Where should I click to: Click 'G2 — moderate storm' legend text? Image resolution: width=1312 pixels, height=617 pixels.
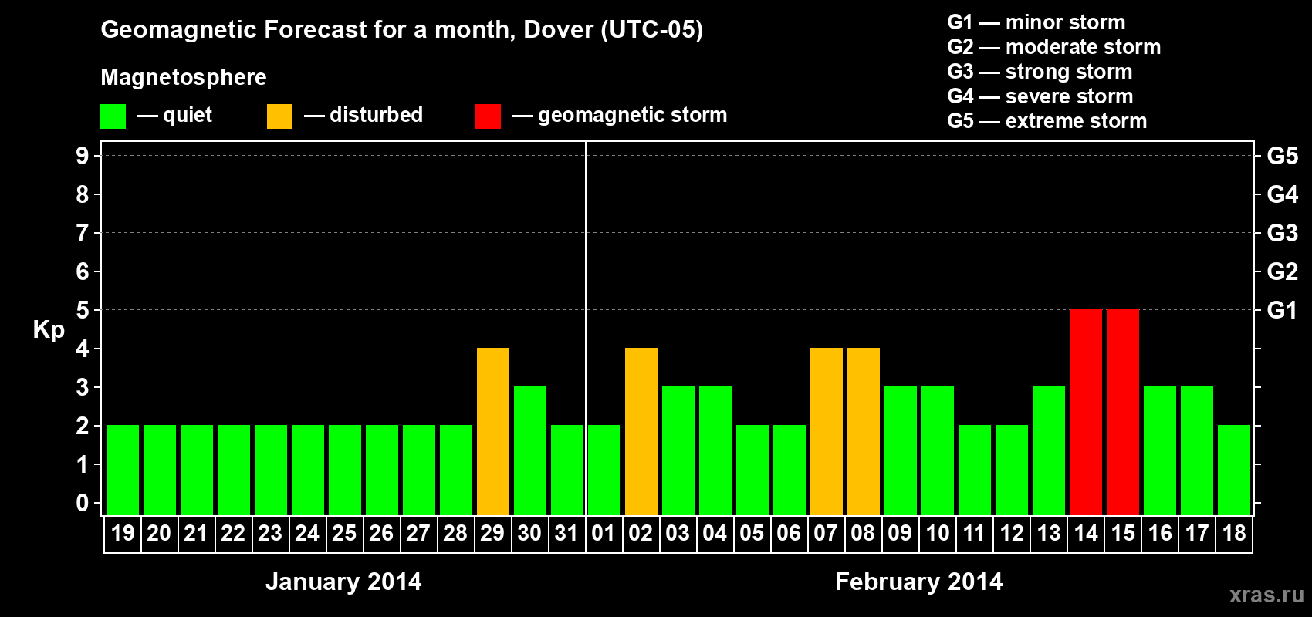pyautogui.click(x=1054, y=47)
